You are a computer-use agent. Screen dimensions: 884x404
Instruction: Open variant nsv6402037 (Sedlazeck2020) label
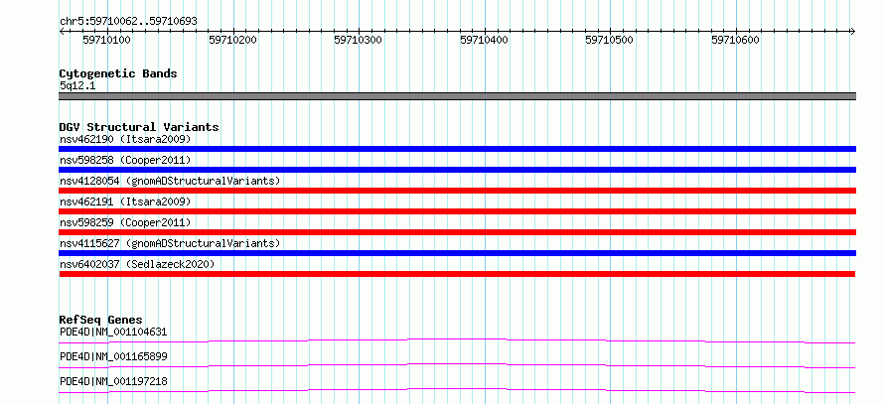(137, 264)
